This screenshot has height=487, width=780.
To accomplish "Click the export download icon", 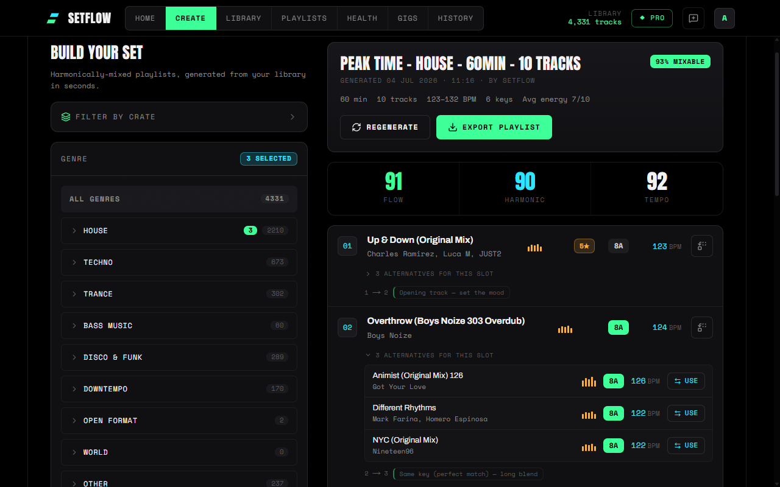I will click(x=453, y=127).
